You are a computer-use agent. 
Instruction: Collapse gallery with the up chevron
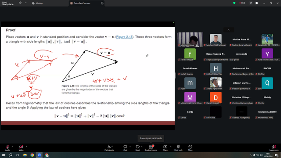pos(229,30)
